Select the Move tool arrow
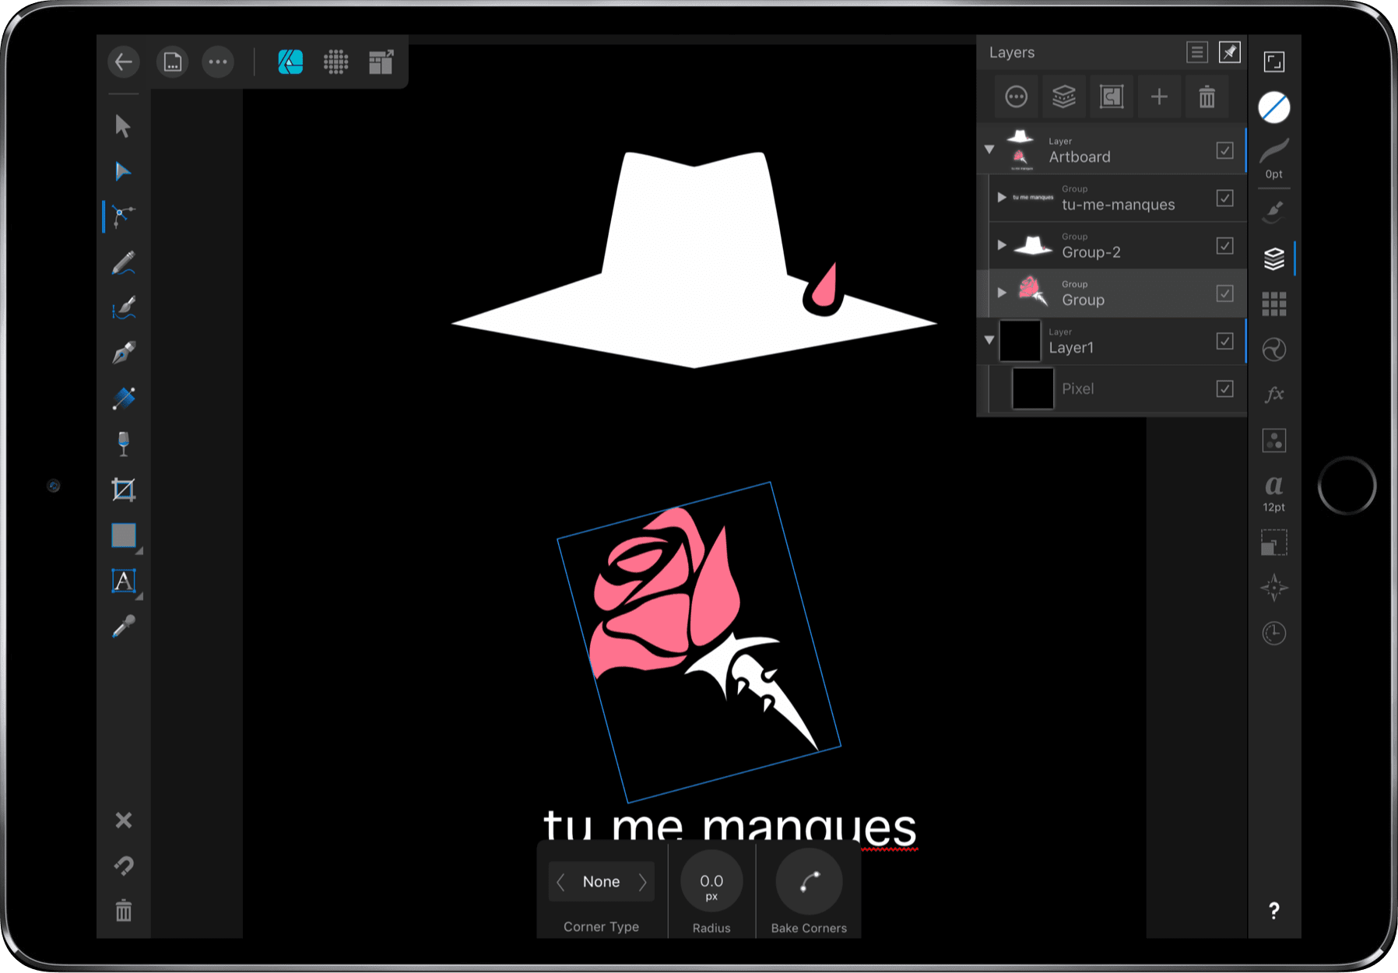1398x973 pixels. click(122, 126)
